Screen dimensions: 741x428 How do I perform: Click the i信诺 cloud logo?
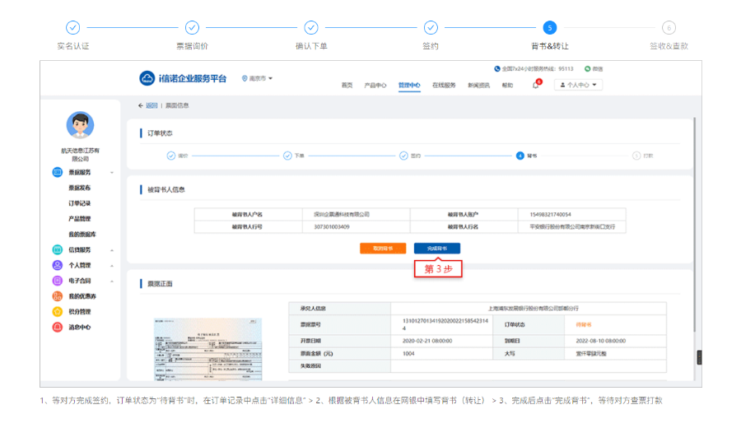pos(147,78)
